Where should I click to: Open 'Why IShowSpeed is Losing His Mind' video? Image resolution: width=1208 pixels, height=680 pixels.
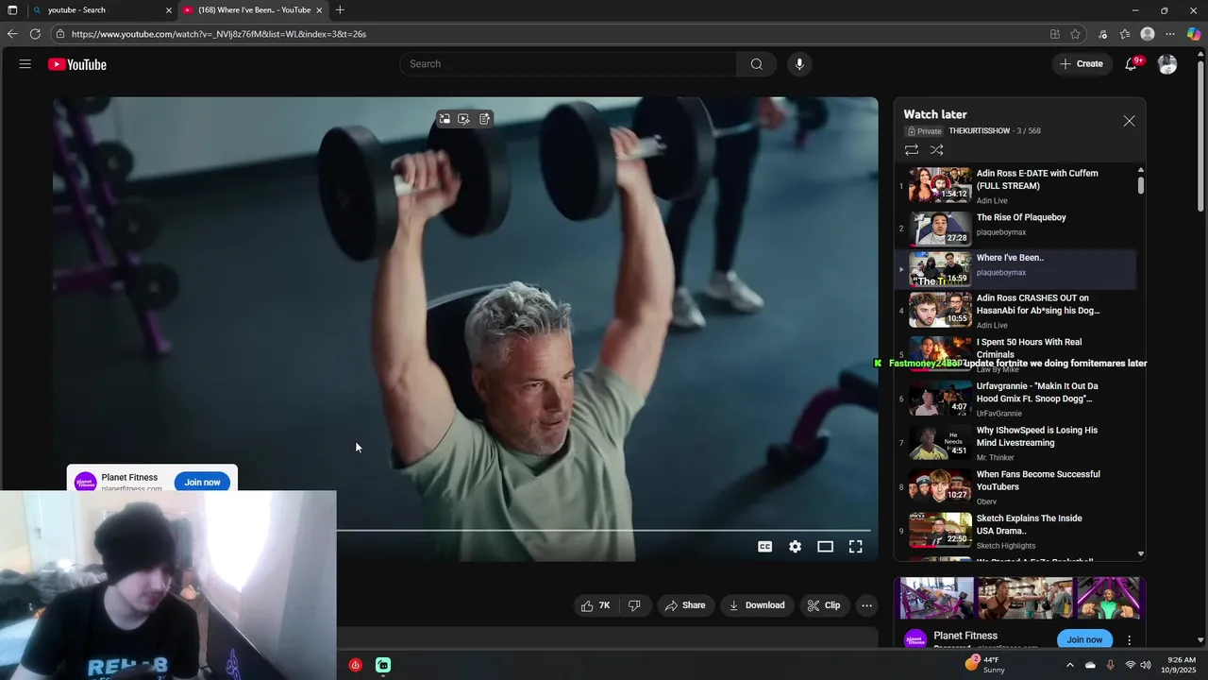pos(1015,443)
